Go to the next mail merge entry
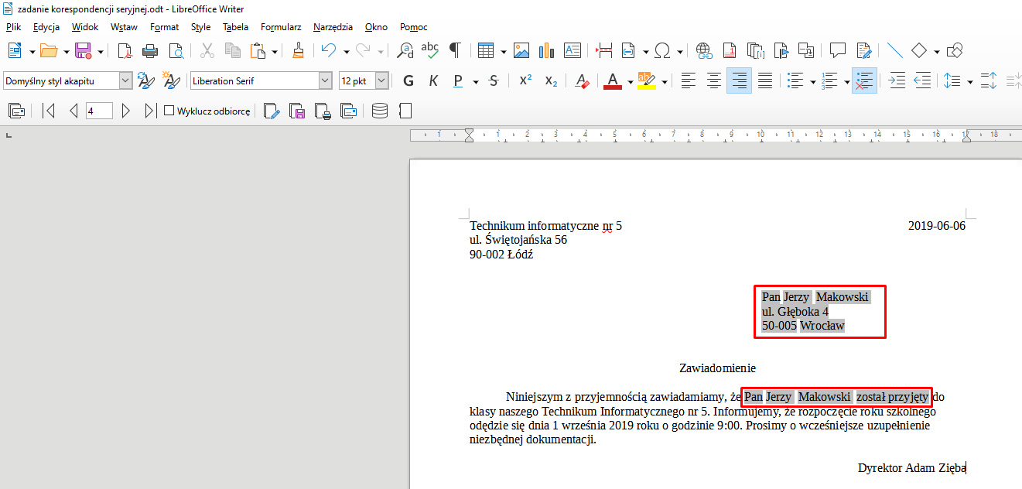This screenshot has width=1022, height=489. click(126, 111)
